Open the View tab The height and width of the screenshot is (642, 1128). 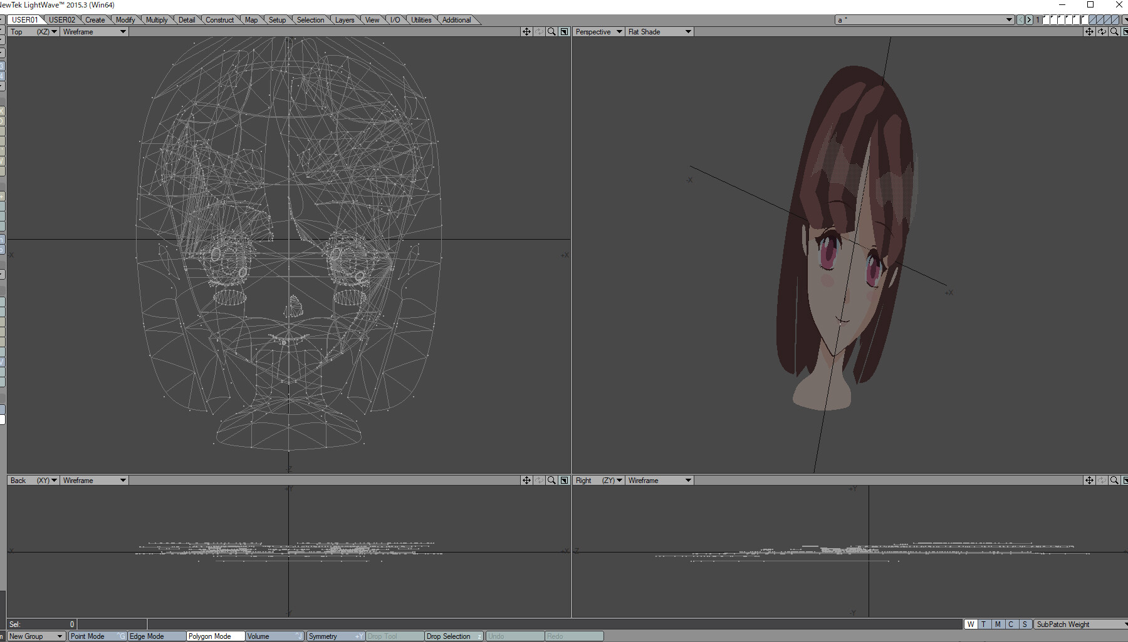[x=372, y=20]
